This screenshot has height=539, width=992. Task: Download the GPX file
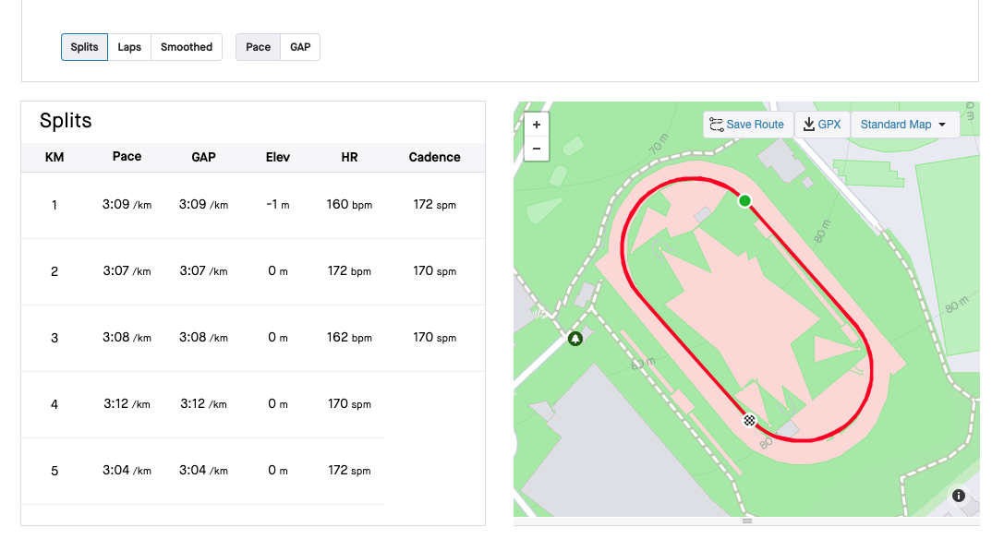[x=822, y=125]
